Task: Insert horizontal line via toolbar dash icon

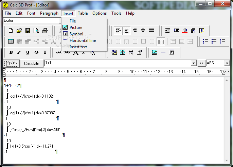Action: click(x=163, y=52)
